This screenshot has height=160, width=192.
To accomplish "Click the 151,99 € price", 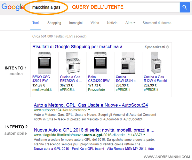I will tap(39, 85).
